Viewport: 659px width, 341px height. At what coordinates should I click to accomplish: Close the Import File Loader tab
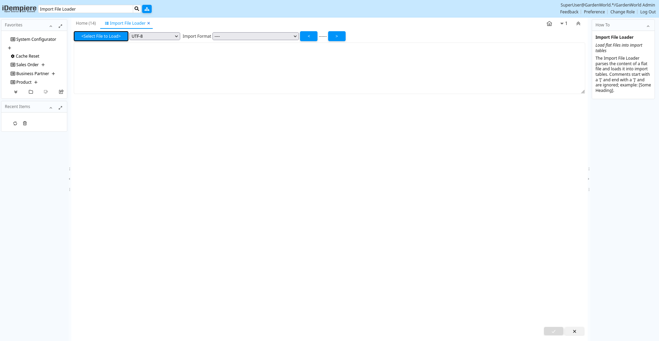(x=149, y=23)
